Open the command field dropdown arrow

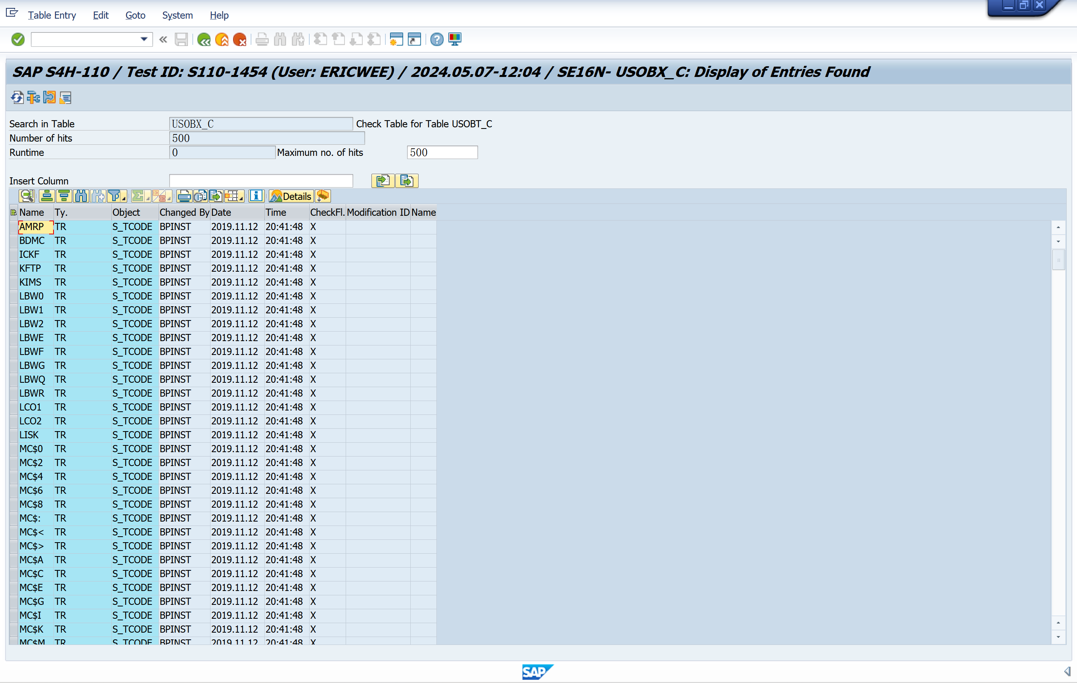click(x=143, y=39)
